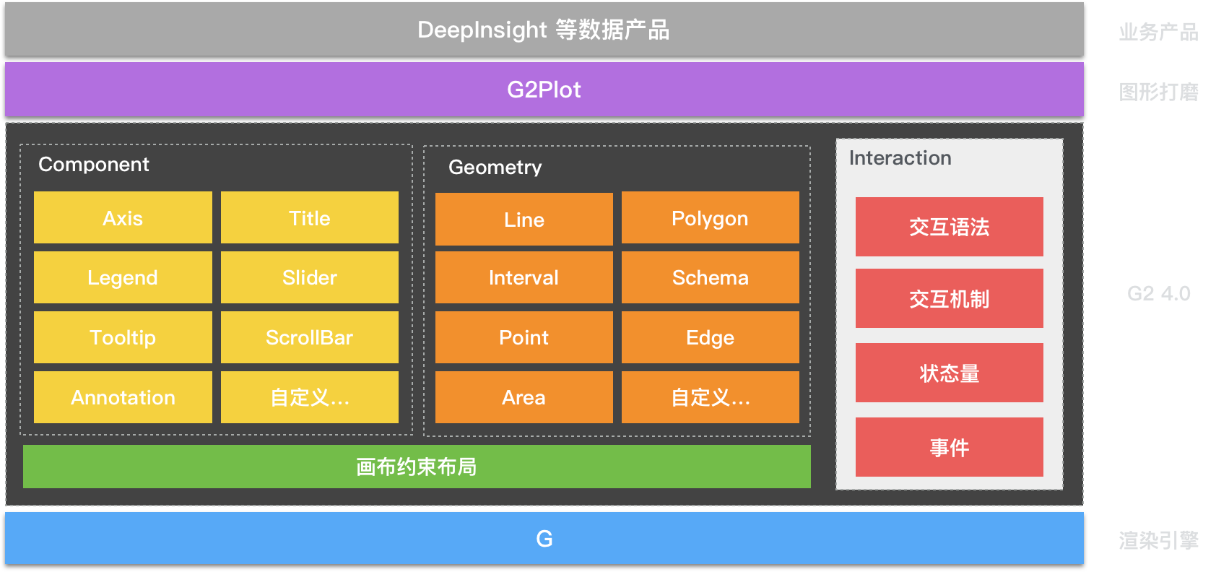
Task: Select the Slider component block
Action: point(309,277)
